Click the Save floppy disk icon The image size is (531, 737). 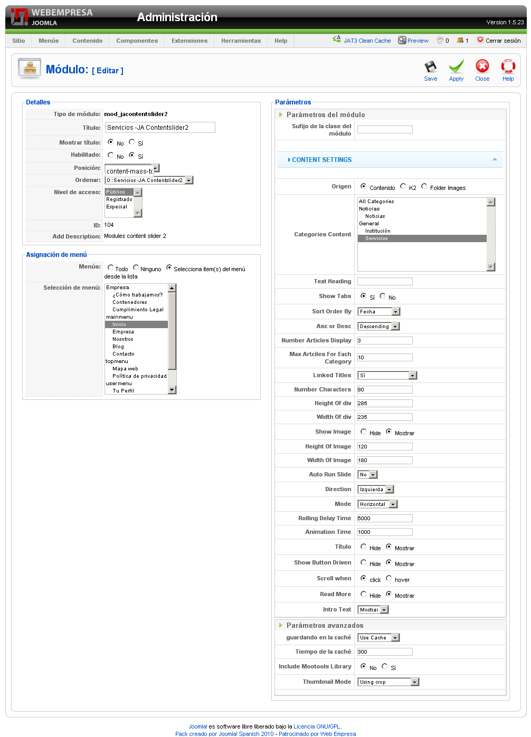[x=430, y=67]
